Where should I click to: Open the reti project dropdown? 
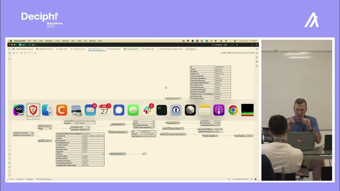point(22,45)
